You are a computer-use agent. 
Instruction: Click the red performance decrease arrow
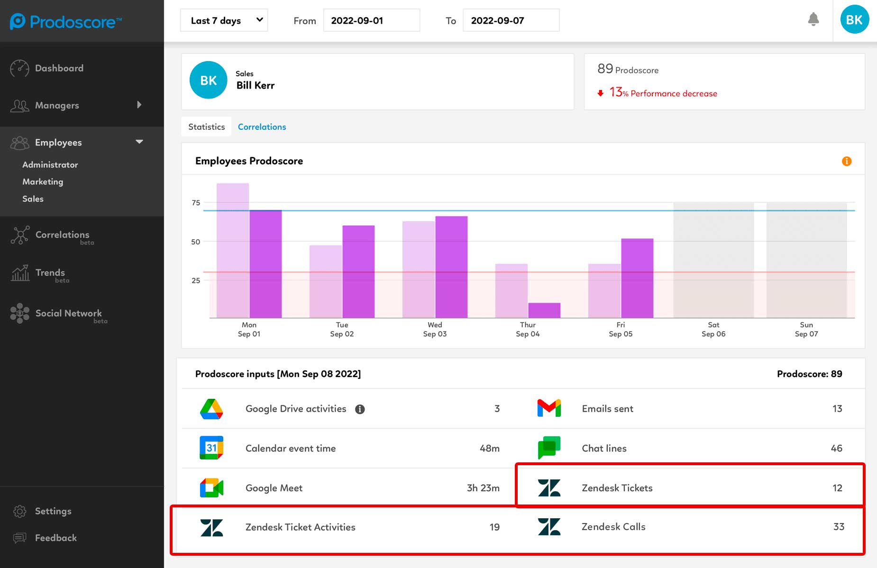pyautogui.click(x=600, y=93)
